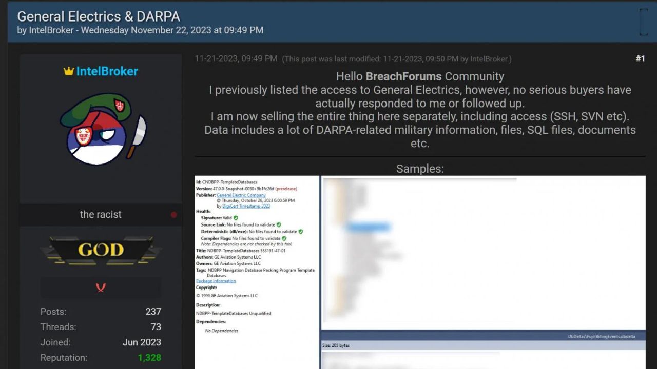657x369 pixels.
Task: Click the Posts count 237
Action: pyautogui.click(x=153, y=312)
